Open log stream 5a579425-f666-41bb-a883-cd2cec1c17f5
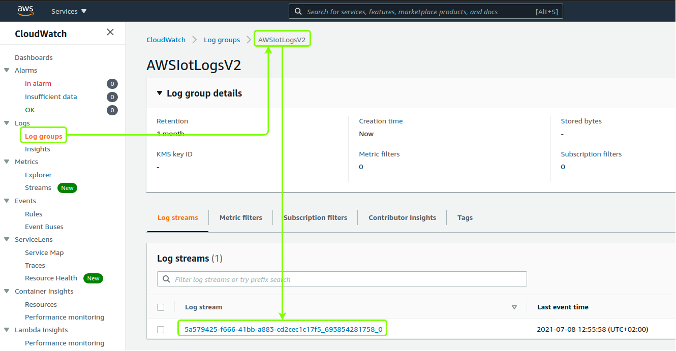This screenshot has height=351, width=676. click(283, 329)
